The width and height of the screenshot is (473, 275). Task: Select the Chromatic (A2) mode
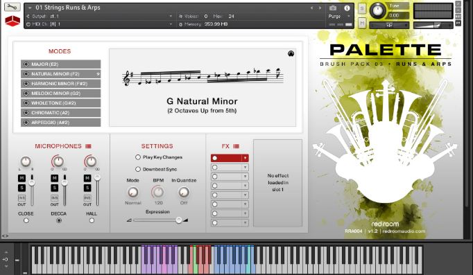point(60,113)
